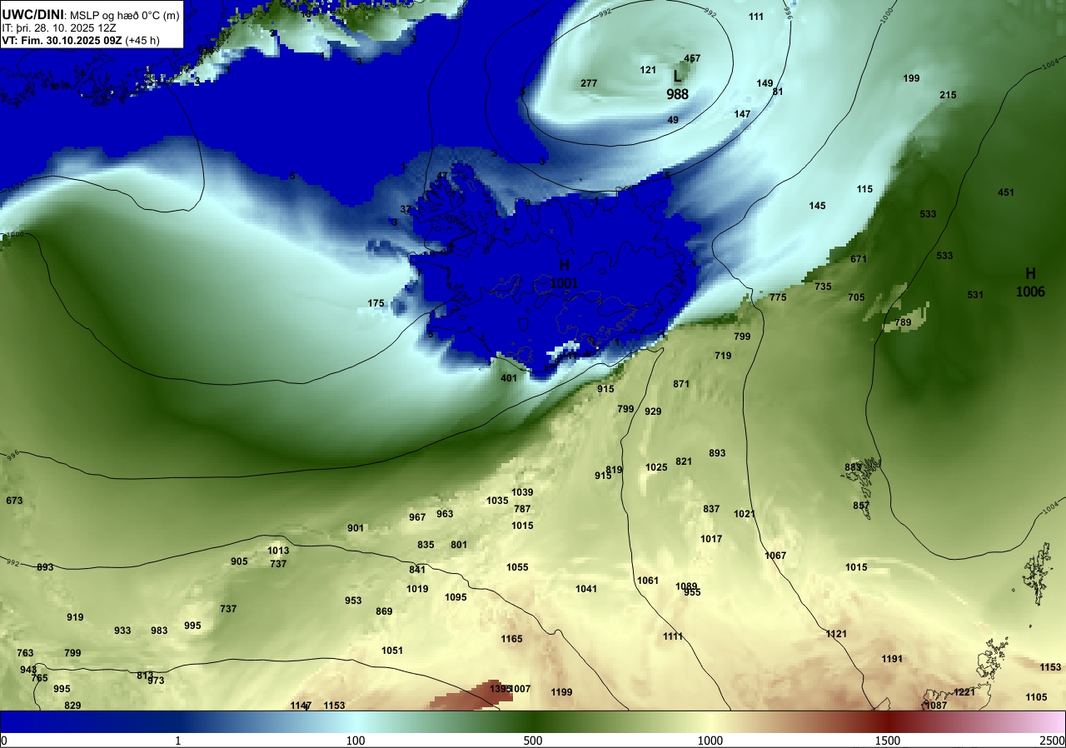1066x748 pixels.
Task: Click the 457 height value
Action: [692, 58]
